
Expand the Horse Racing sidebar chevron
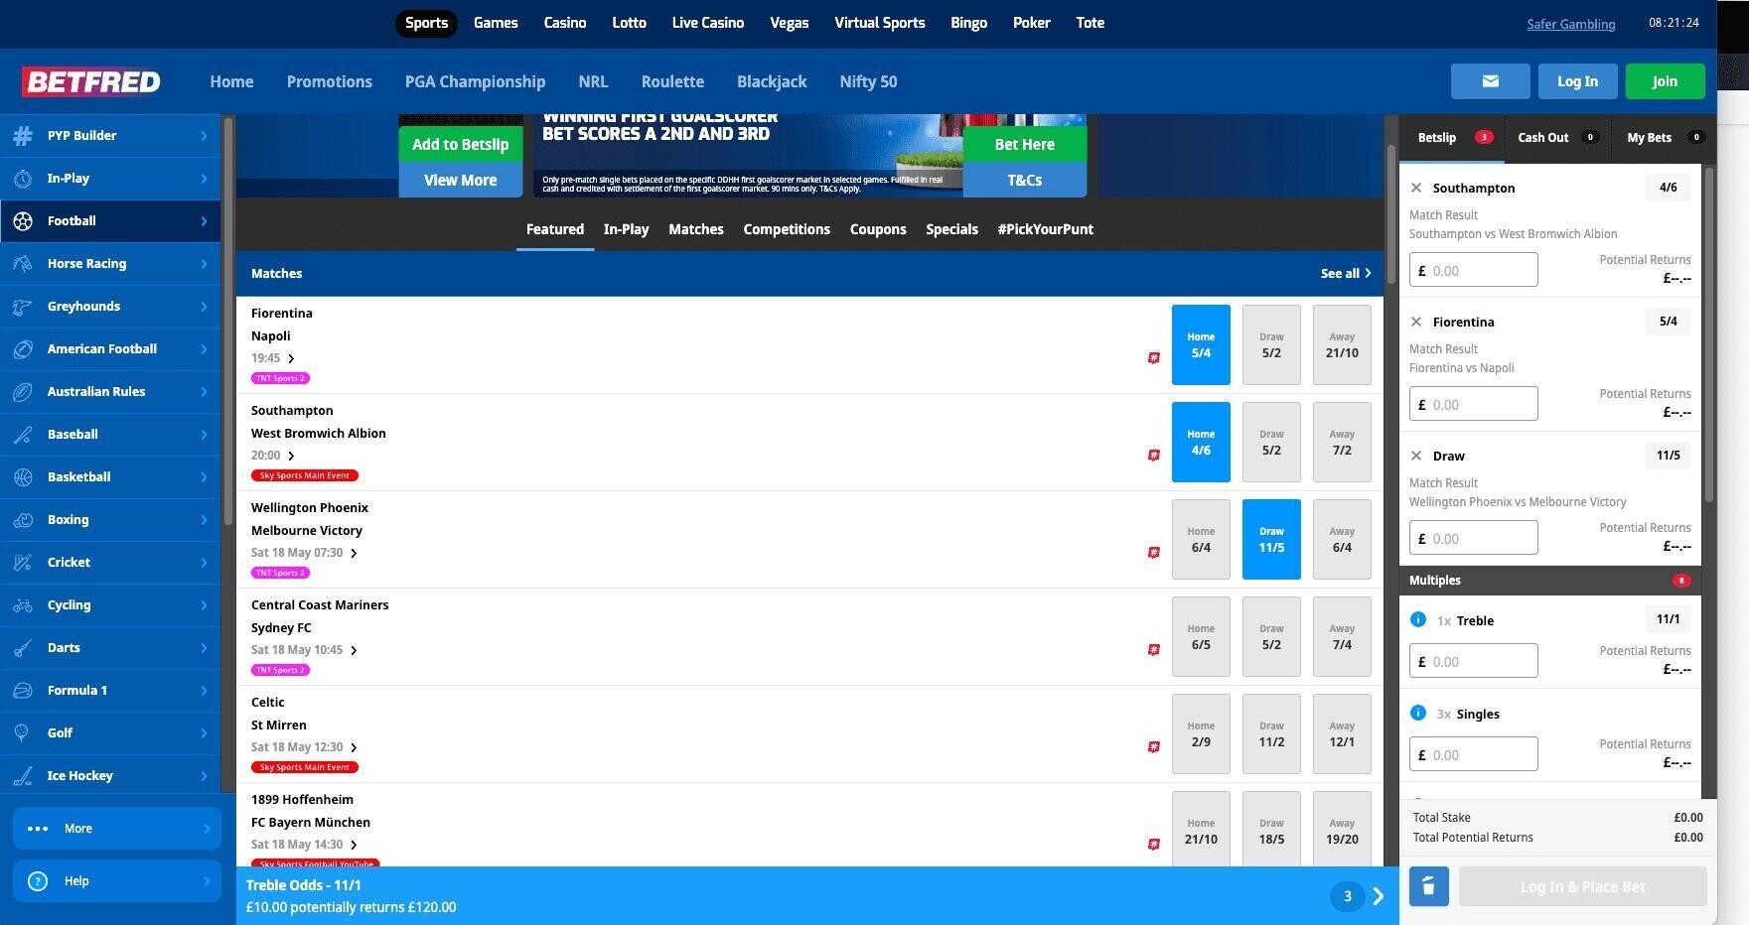(x=204, y=264)
